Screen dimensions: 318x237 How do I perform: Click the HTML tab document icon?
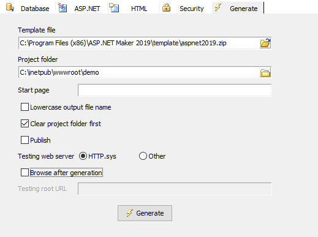pyautogui.click(x=114, y=8)
